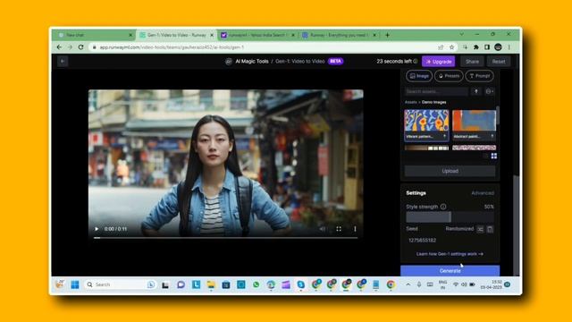Add the Abstract painting image with plus icon
Image resolution: width=572 pixels, height=322 pixels.
coord(492,136)
